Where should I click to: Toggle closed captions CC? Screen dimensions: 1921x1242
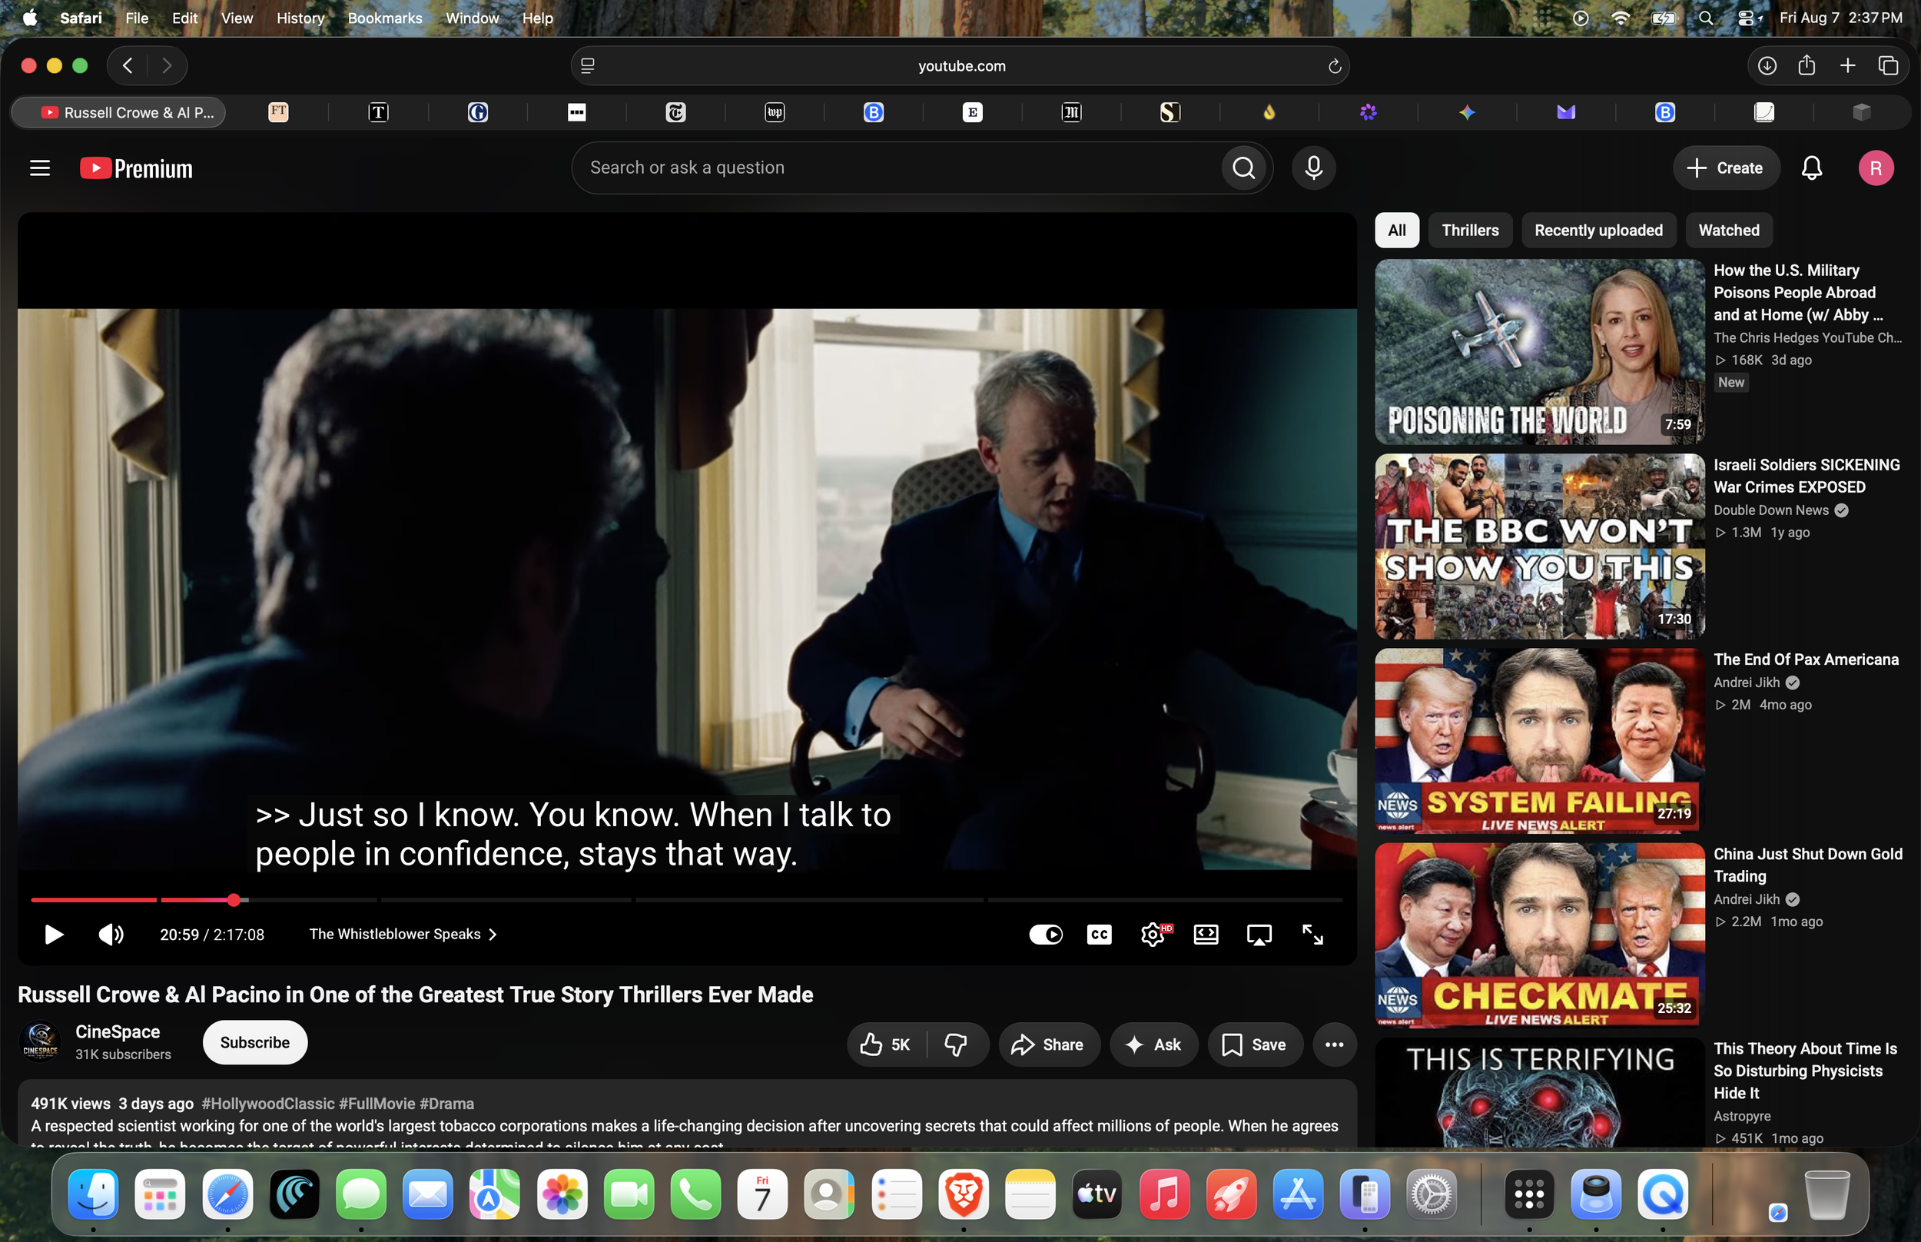coord(1100,934)
